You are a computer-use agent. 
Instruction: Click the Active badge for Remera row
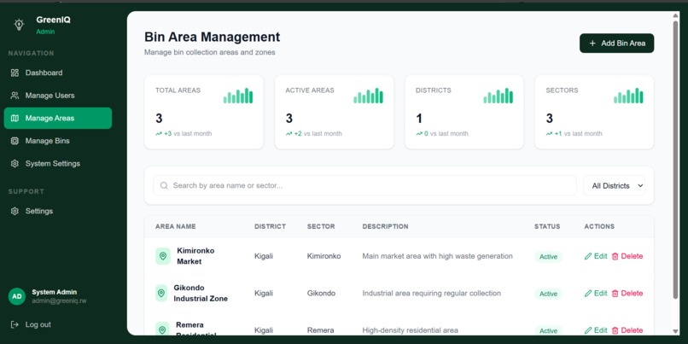(548, 331)
